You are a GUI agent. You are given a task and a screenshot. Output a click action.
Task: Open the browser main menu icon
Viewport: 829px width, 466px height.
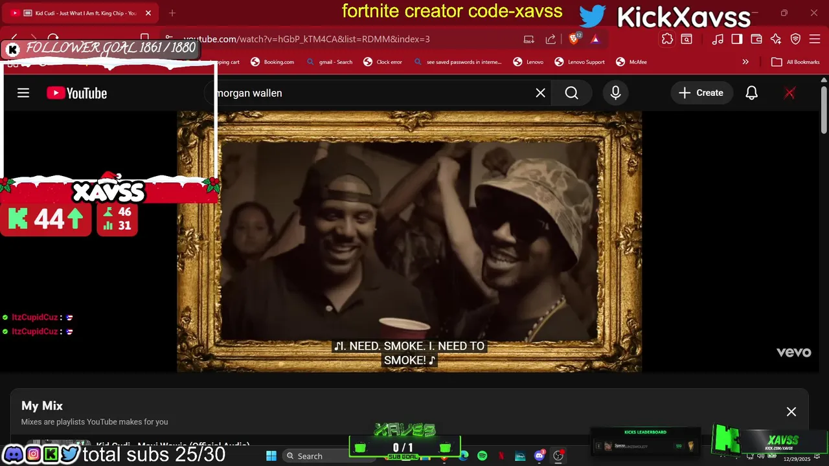[x=815, y=39]
